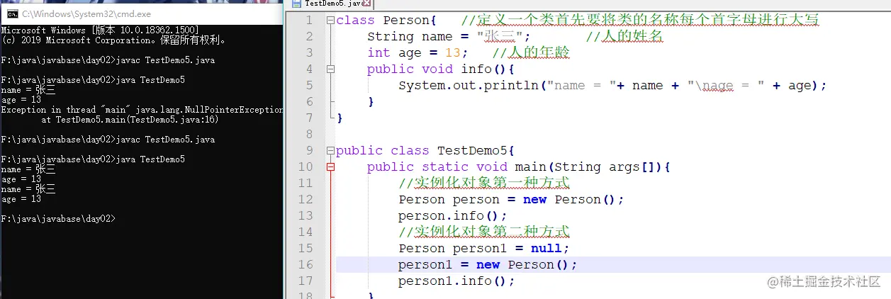Collapse the class Person fold marker
The height and width of the screenshot is (299, 891).
(x=330, y=20)
